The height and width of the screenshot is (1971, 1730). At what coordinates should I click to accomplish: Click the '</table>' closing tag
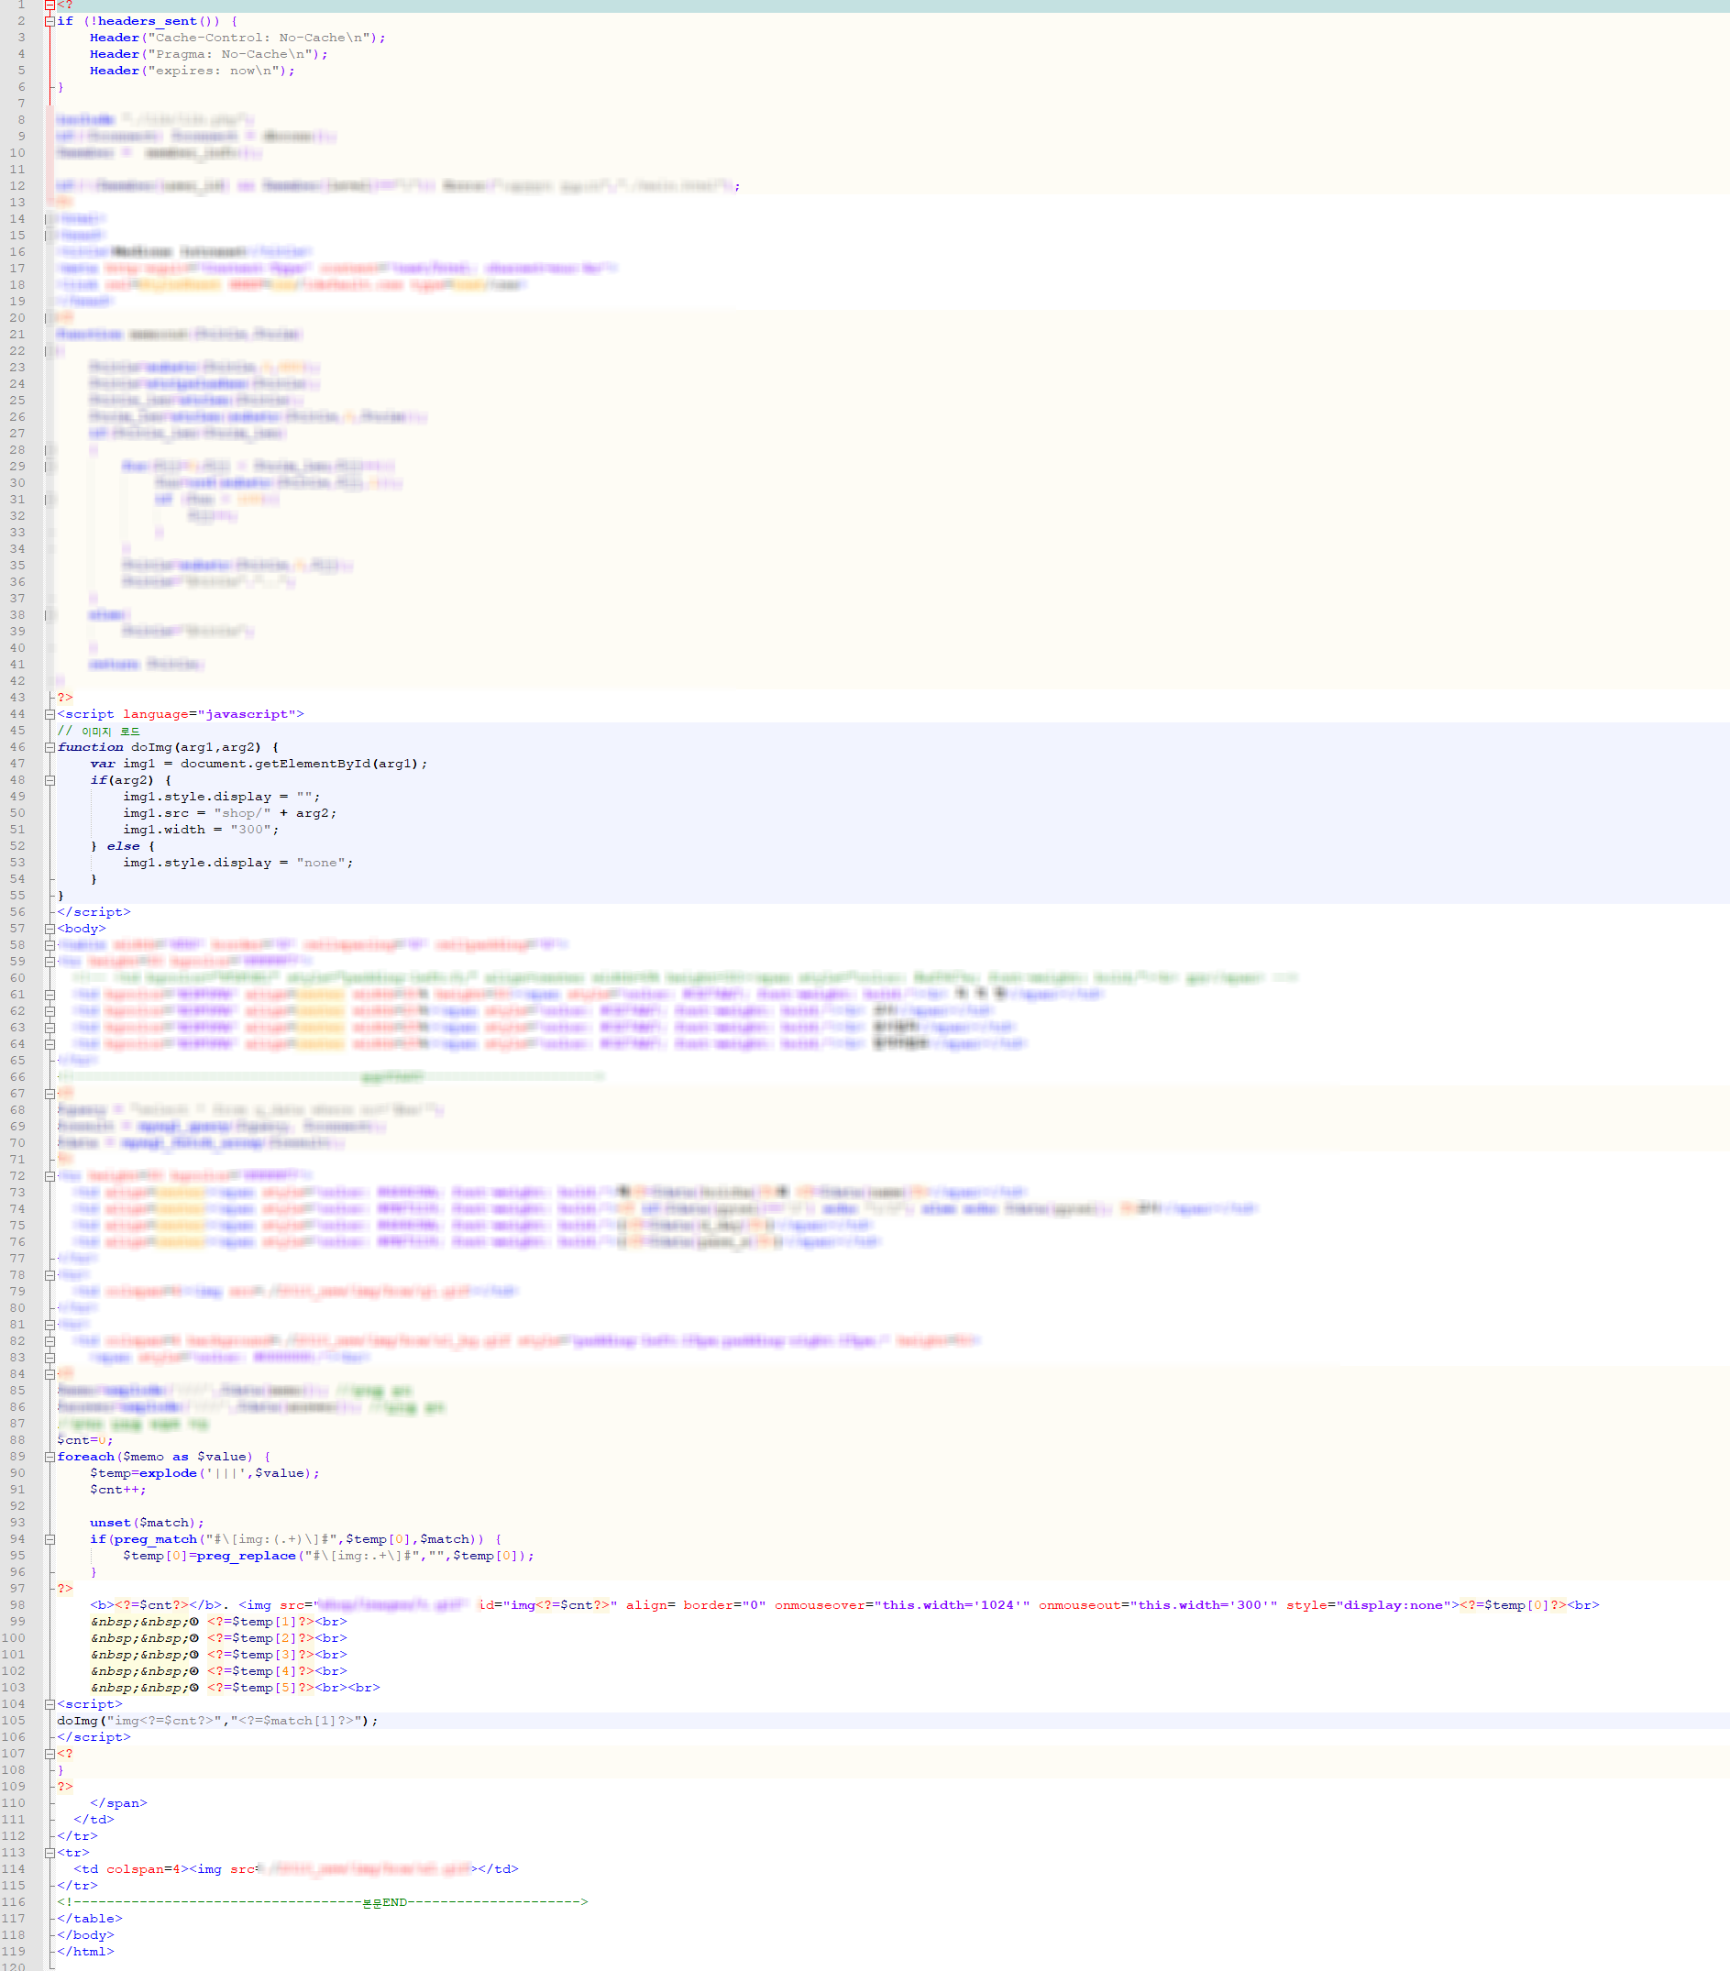[x=90, y=1919]
